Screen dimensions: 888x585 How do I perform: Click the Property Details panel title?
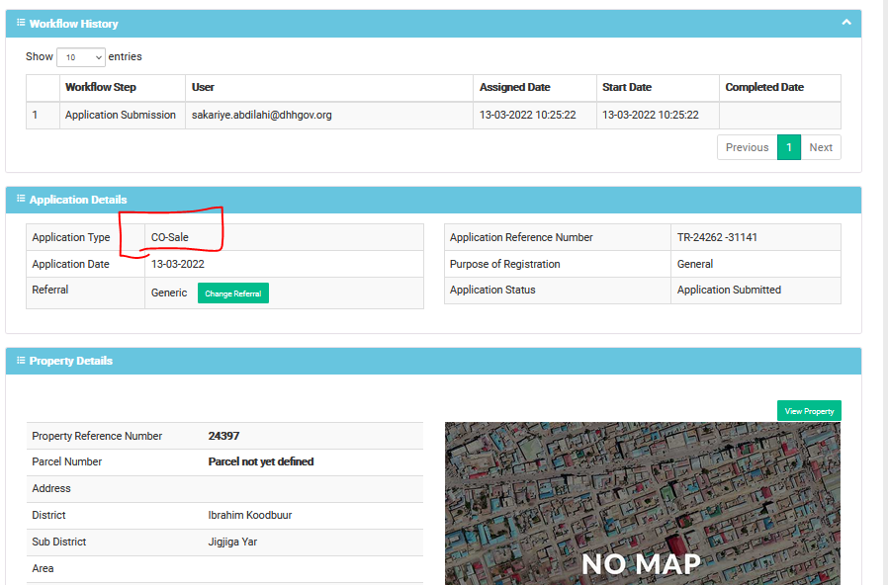click(x=71, y=361)
